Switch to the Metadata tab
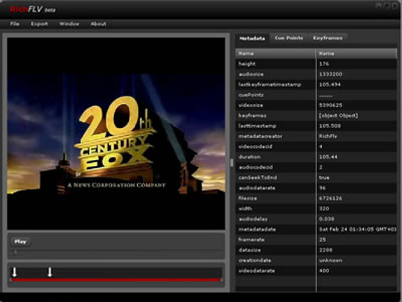 tap(252, 38)
